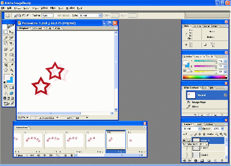Toggle link box next to Layer 1
The height and width of the screenshot is (166, 231).
point(189,140)
